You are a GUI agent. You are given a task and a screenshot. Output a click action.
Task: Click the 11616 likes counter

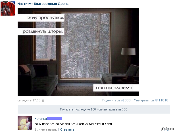click(x=163, y=100)
